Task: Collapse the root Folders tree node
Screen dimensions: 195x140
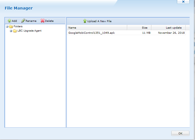Action: pos(7,26)
